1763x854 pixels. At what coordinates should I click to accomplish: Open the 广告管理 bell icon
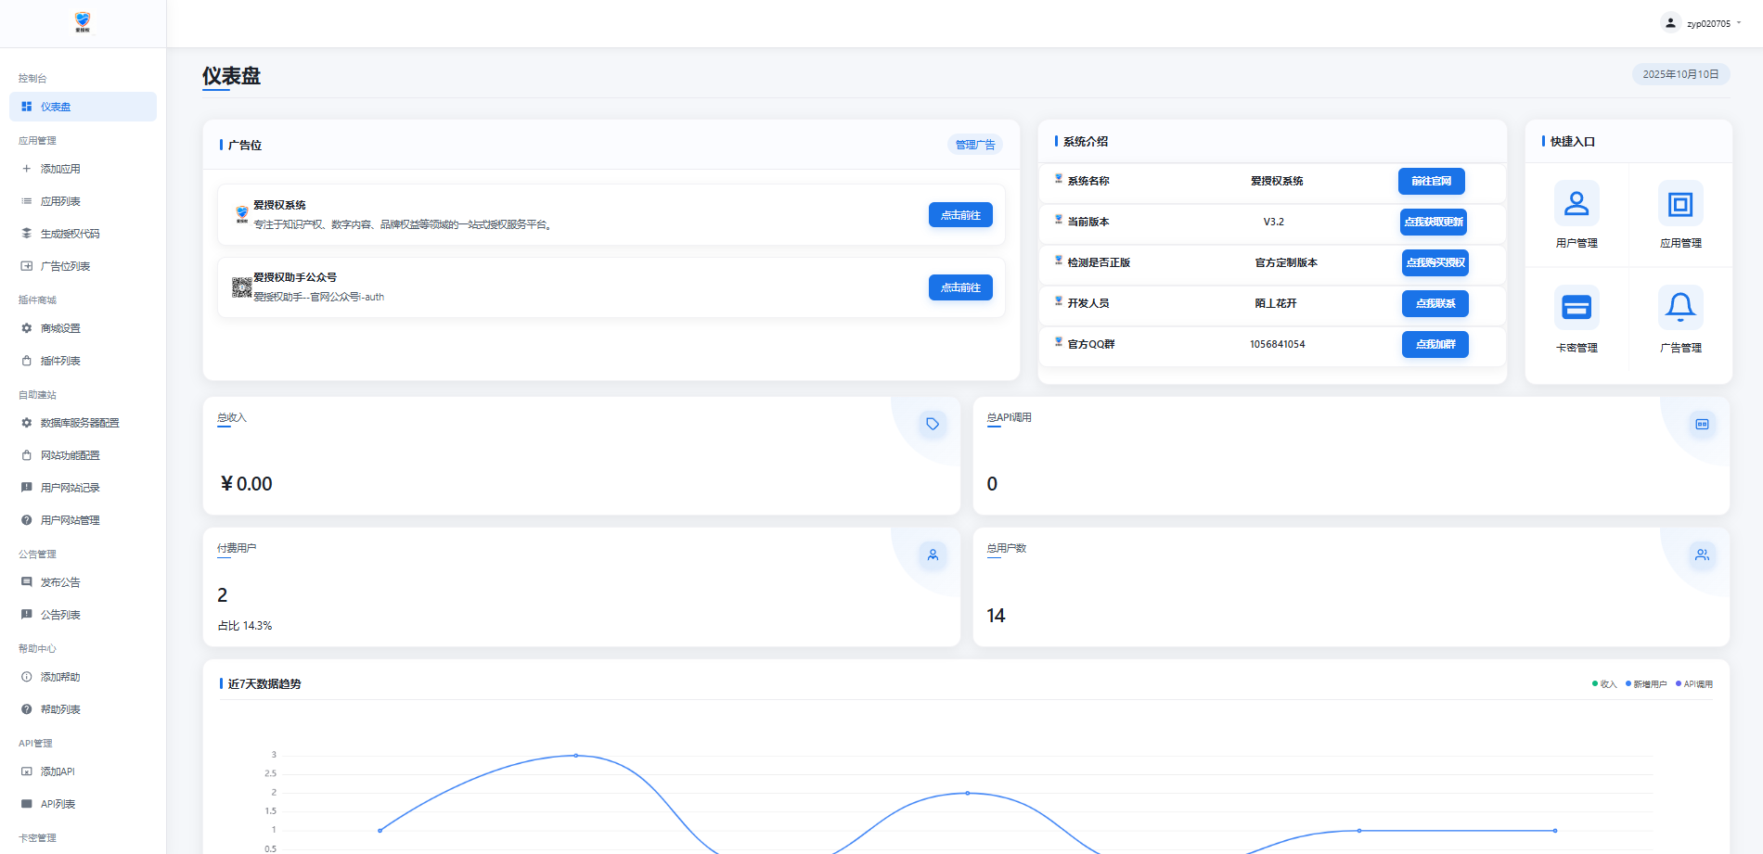pos(1680,307)
